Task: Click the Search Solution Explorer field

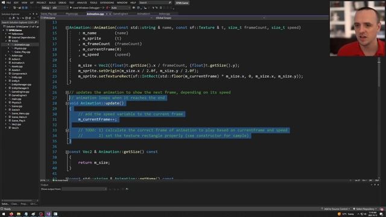Action: click(20, 22)
